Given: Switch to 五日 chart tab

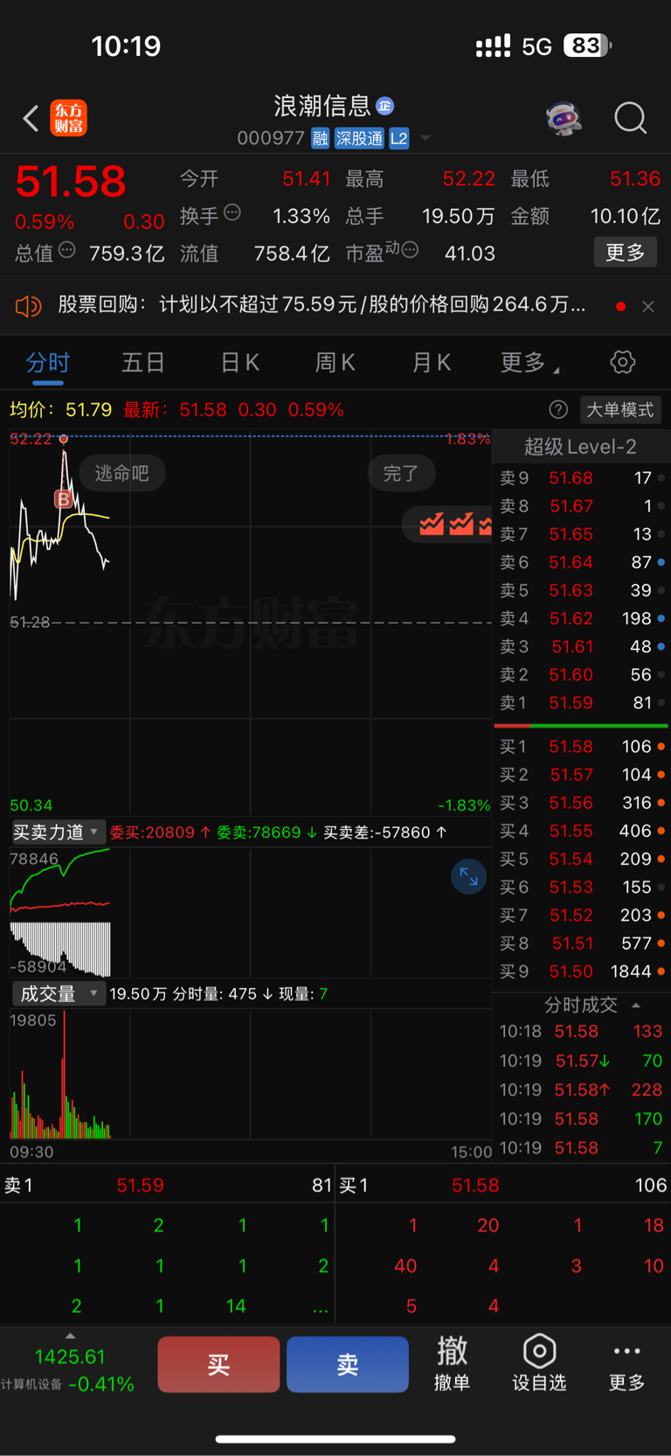Looking at the screenshot, I should tap(143, 362).
